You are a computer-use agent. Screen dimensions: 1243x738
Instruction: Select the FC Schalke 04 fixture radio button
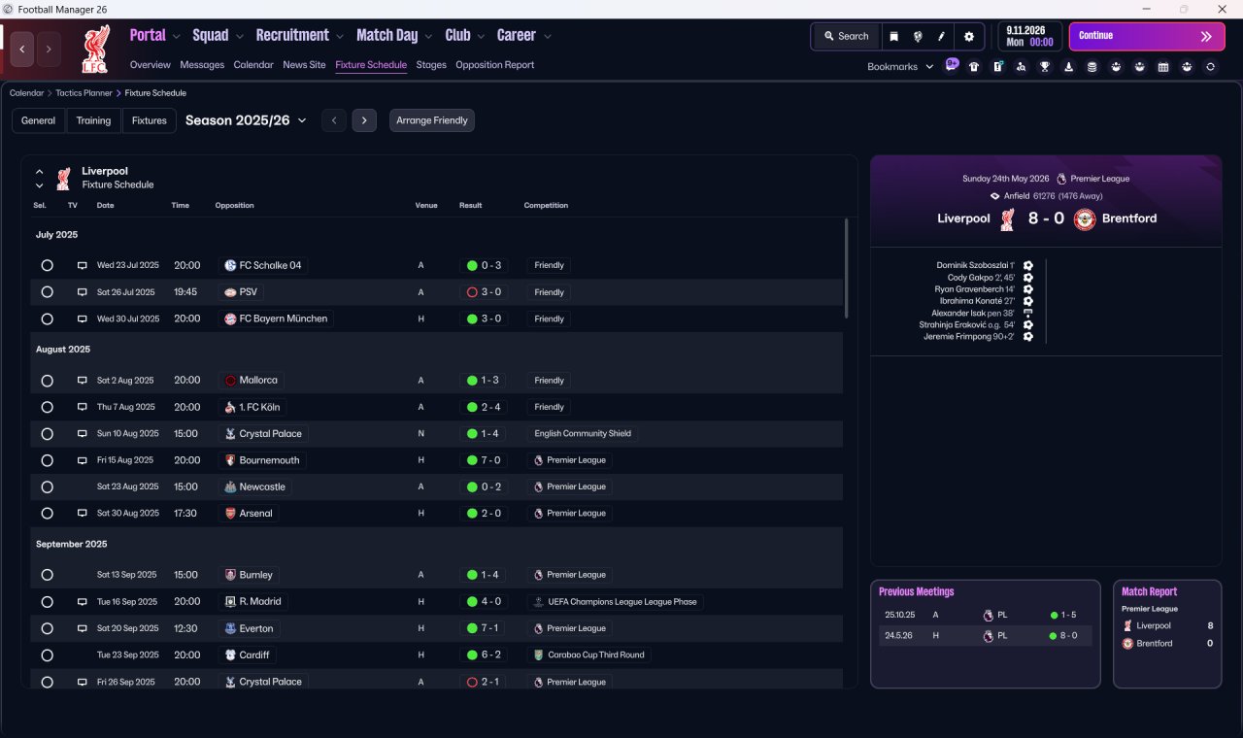click(47, 265)
